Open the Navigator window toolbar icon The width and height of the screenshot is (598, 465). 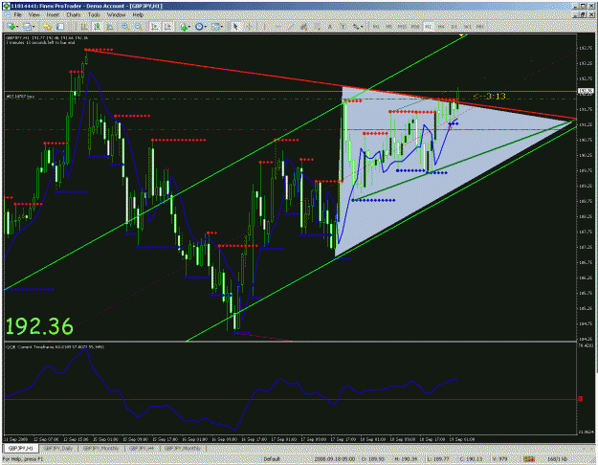coord(60,27)
